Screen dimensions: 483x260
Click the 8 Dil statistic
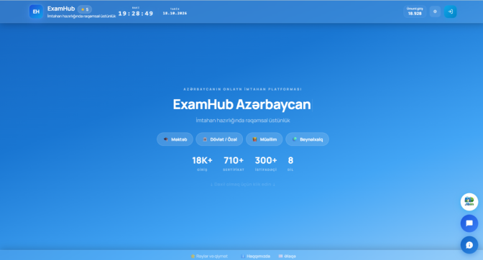click(x=290, y=164)
